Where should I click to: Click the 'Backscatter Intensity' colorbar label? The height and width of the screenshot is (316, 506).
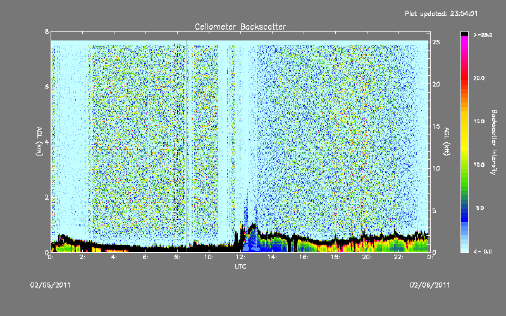[494, 142]
